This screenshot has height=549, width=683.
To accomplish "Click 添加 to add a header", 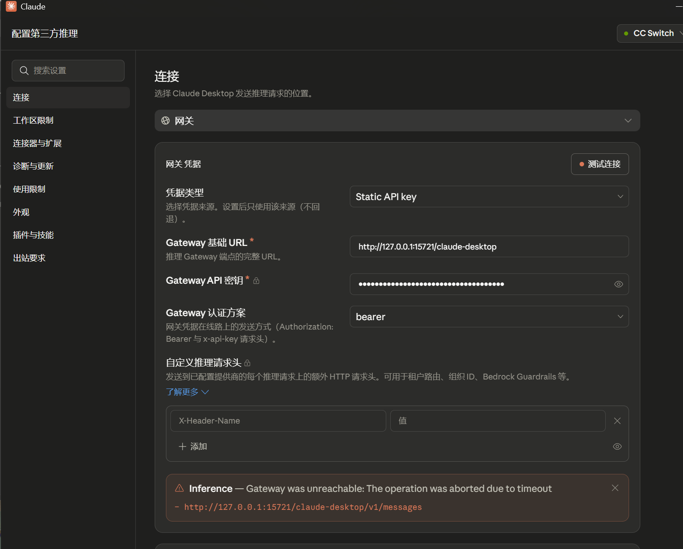I will point(193,446).
